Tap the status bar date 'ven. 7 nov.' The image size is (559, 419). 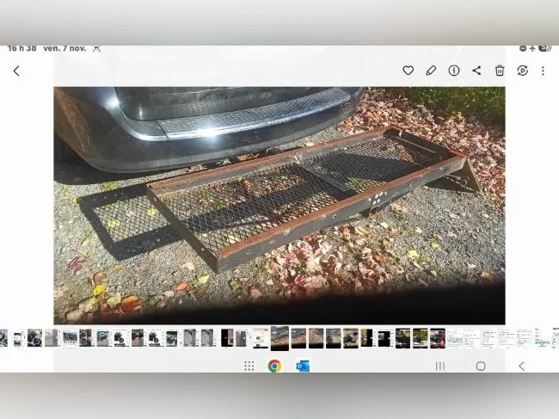coord(64,48)
